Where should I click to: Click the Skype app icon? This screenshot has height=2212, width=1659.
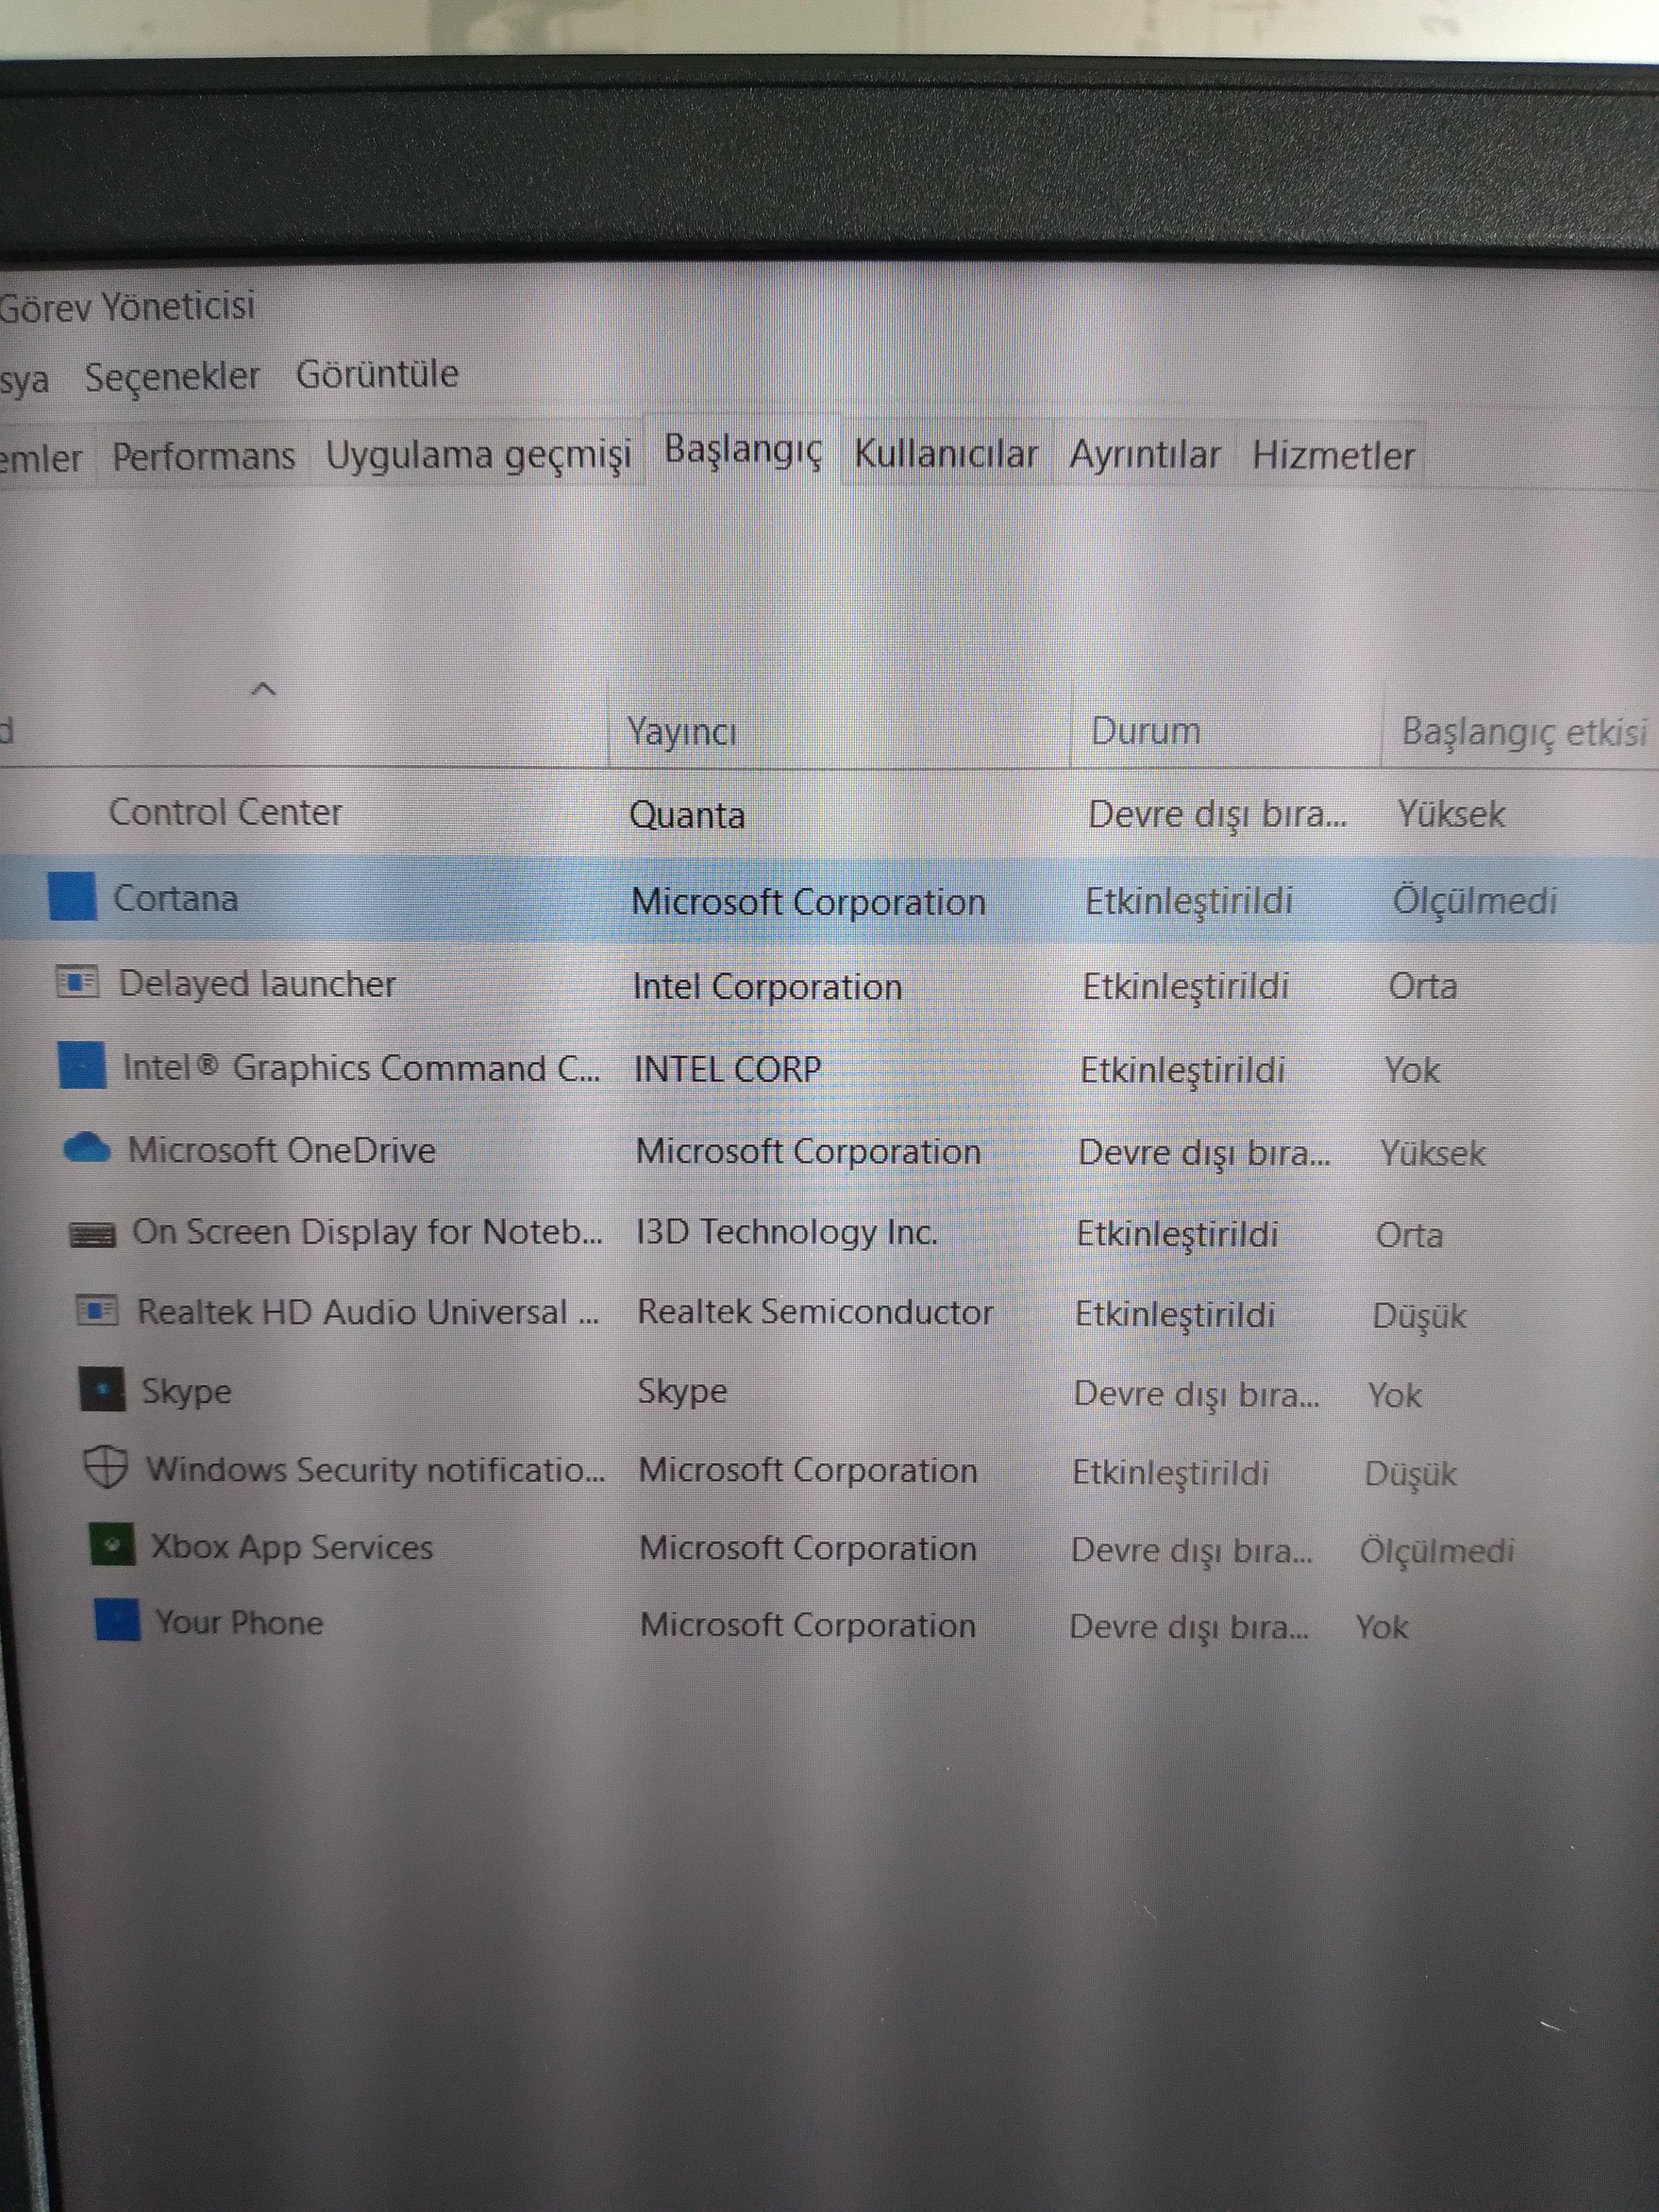102,1390
